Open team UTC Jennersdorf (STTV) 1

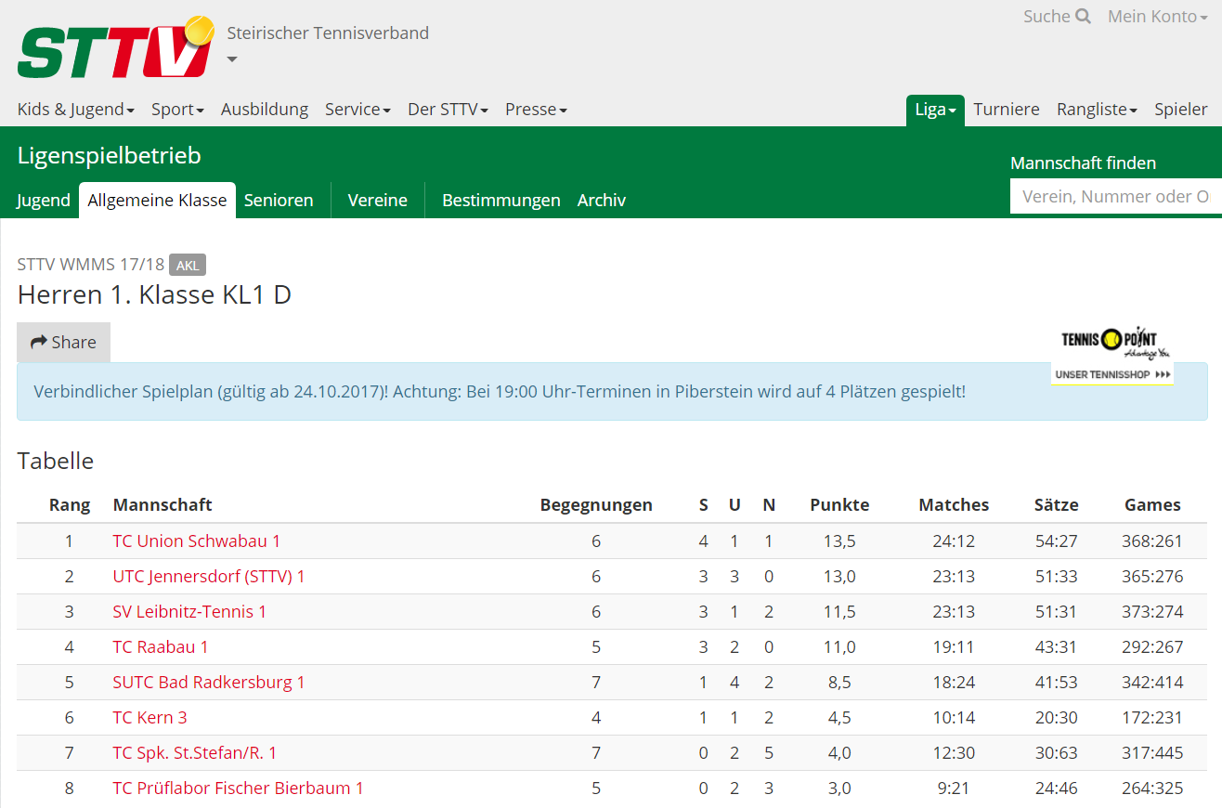coord(209,577)
